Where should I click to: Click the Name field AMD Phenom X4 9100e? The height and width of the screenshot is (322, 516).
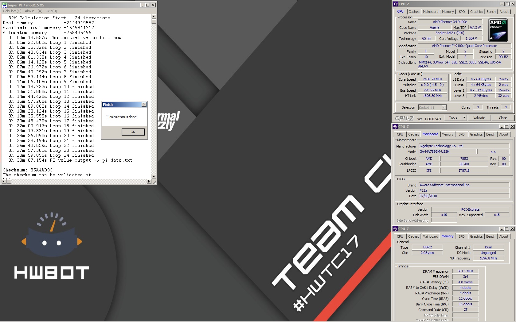click(450, 22)
